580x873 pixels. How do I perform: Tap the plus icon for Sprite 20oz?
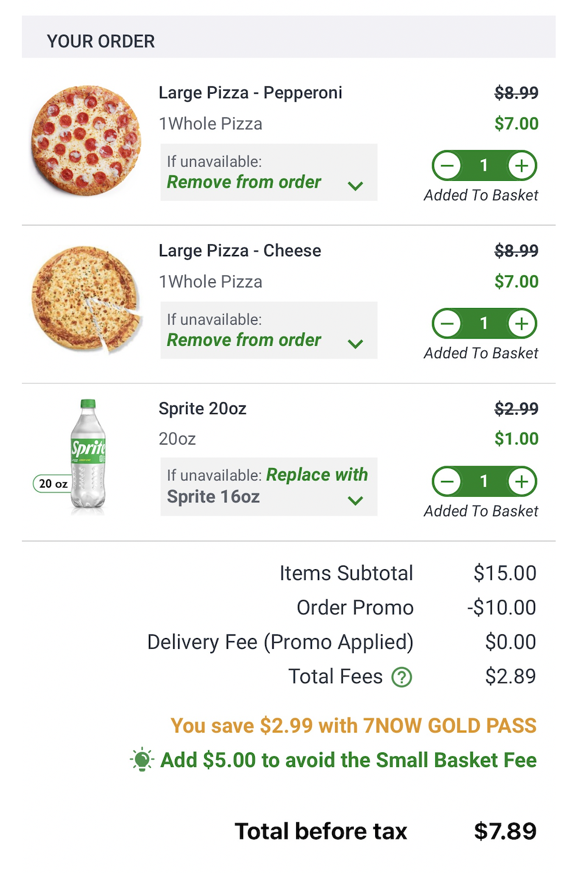(522, 482)
